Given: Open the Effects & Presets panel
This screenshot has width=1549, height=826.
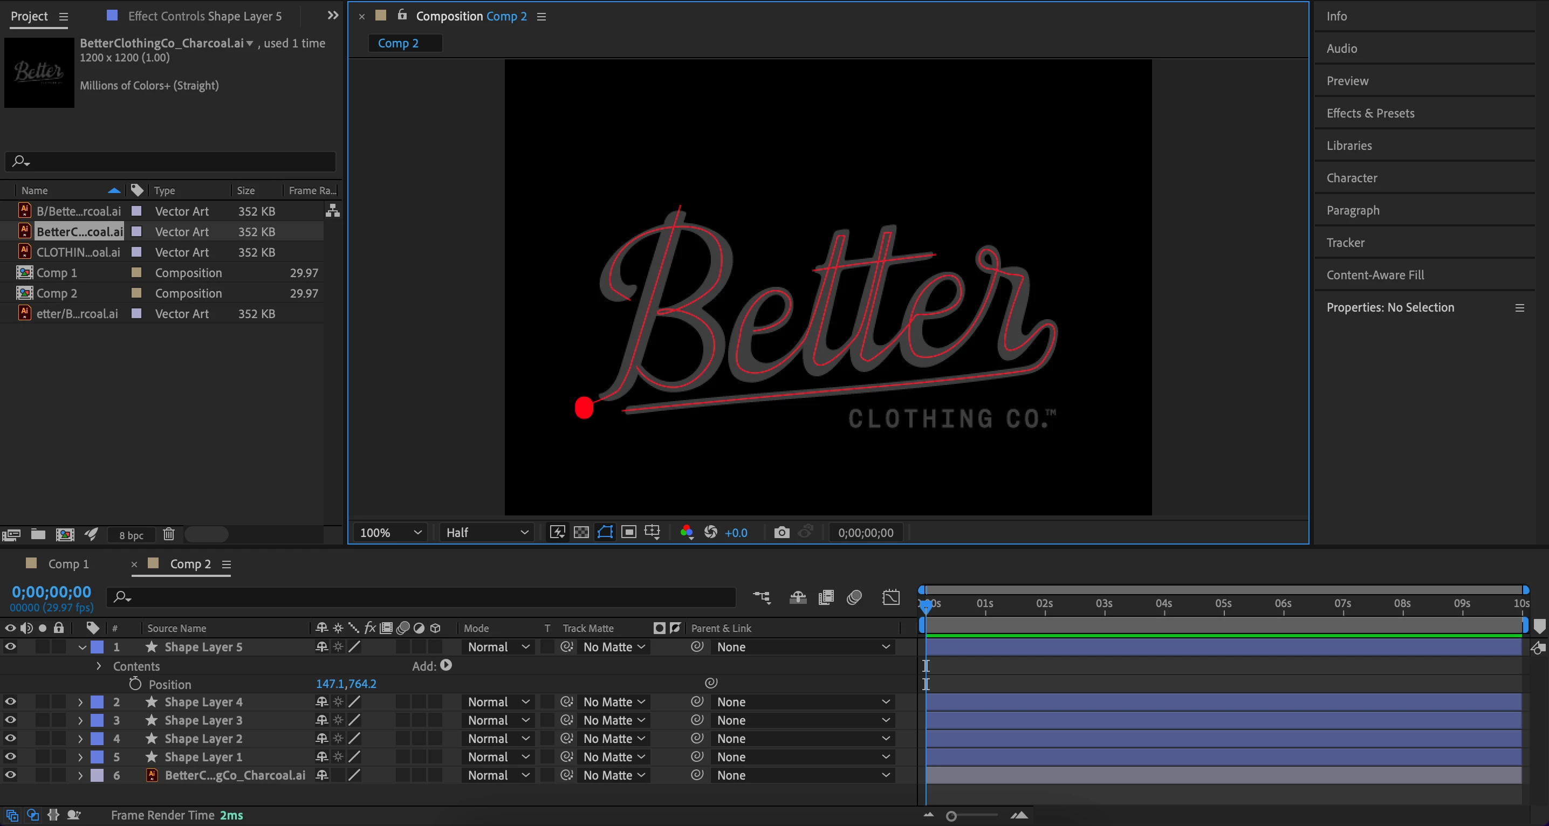Looking at the screenshot, I should 1370,113.
